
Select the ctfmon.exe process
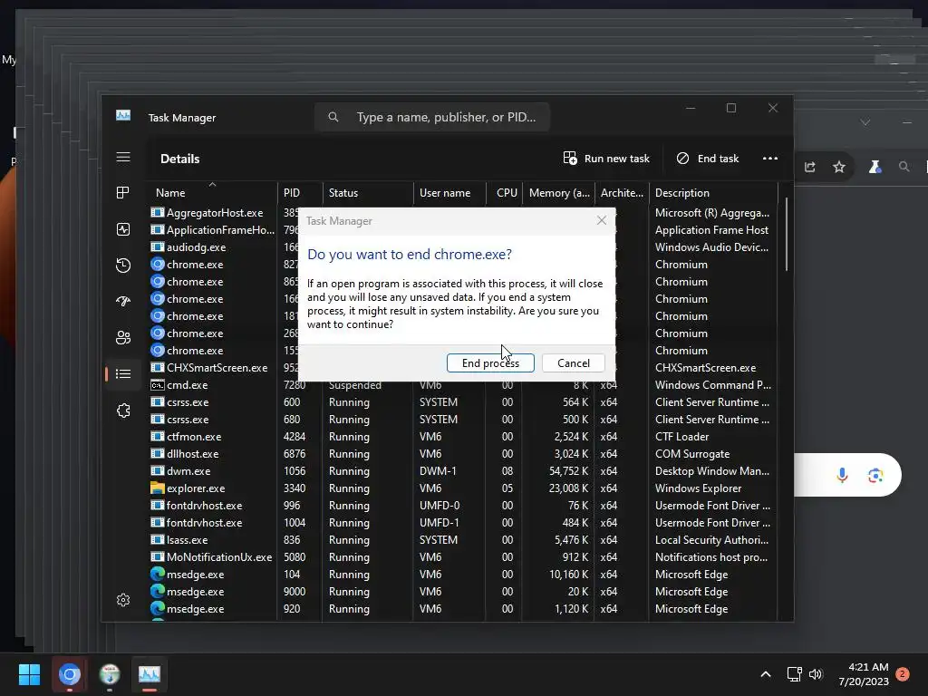coord(461,436)
